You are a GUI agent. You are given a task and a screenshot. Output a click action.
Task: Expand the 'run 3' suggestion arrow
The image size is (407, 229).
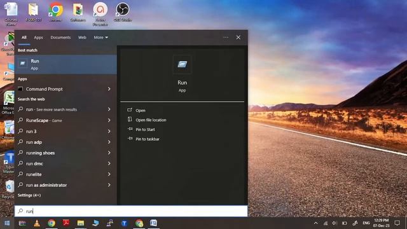[x=109, y=131]
